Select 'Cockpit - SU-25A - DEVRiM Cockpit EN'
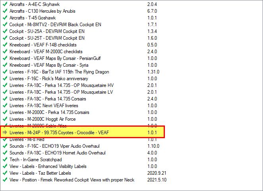The image size is (263, 191). pyautogui.click(x=47, y=31)
